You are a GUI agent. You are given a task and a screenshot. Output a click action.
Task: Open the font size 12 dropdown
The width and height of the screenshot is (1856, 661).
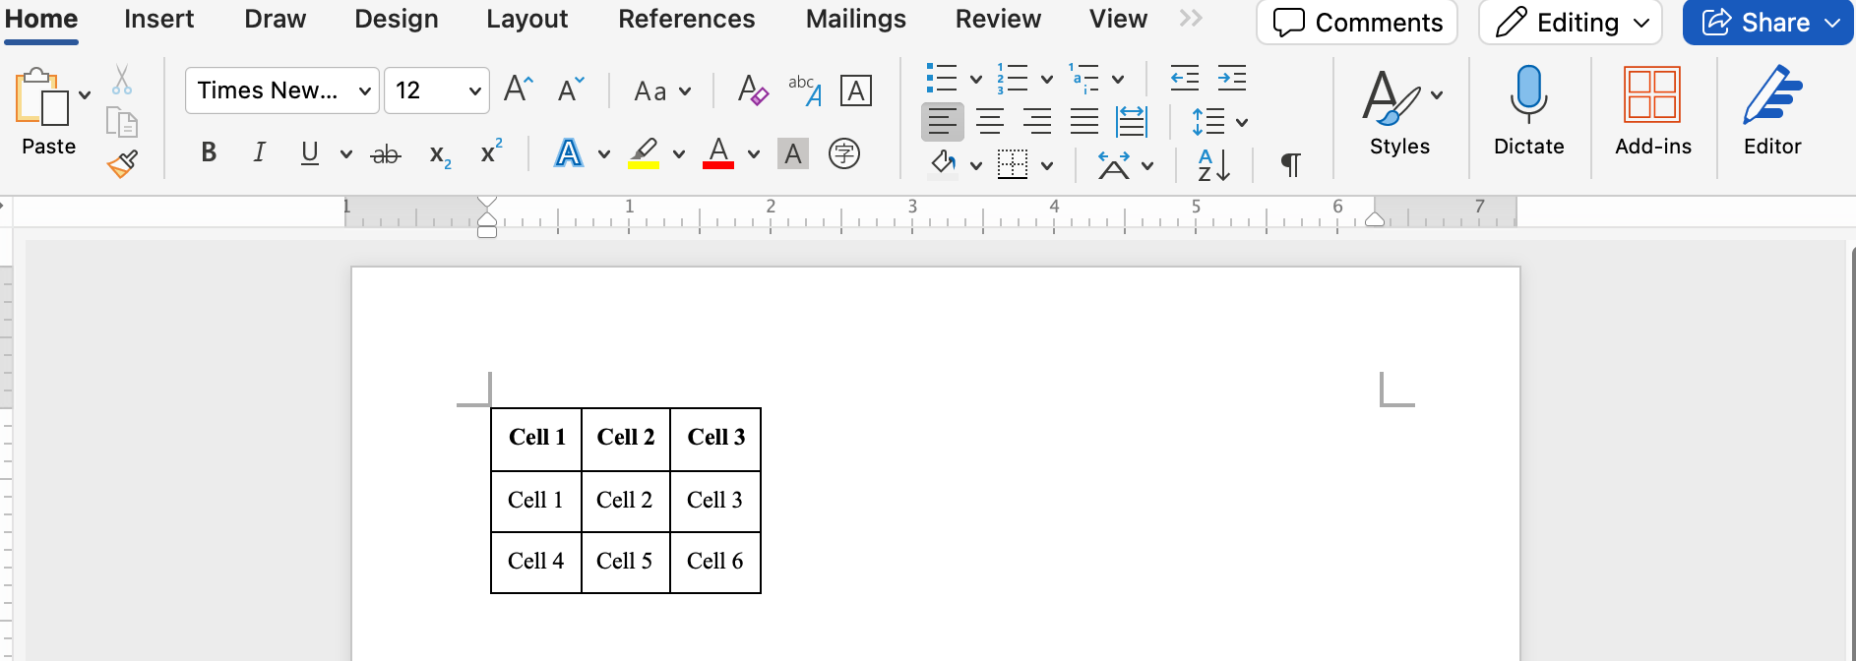point(437,90)
